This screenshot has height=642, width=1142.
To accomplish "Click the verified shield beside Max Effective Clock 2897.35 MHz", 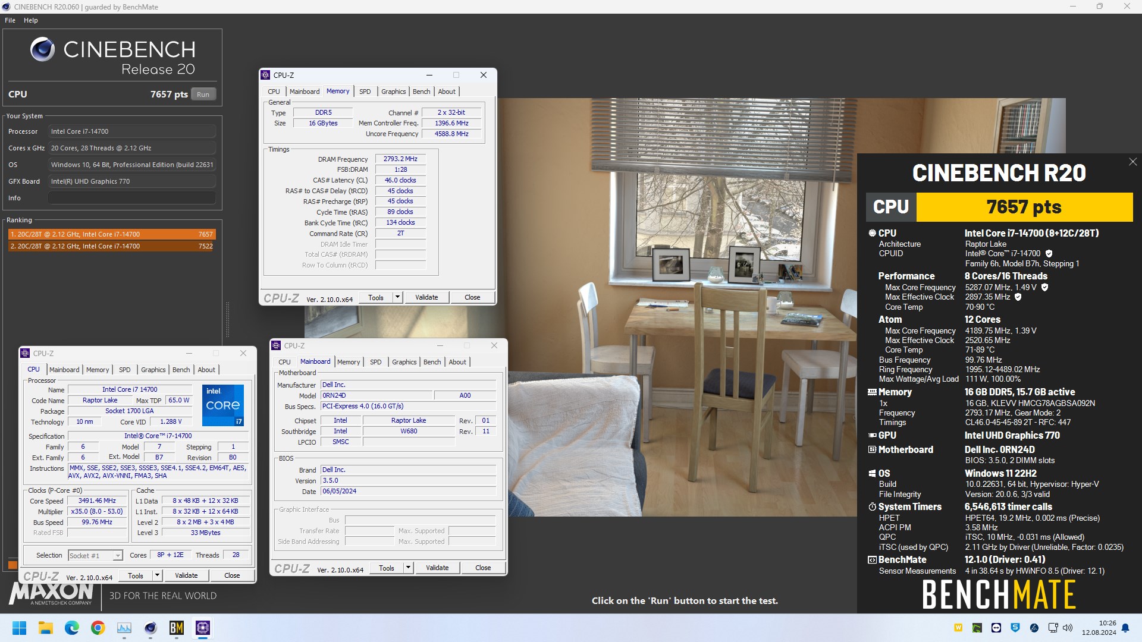I will tap(1018, 297).
